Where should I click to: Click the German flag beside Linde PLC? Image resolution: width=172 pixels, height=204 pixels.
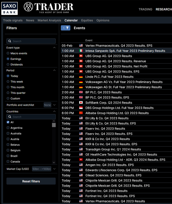pyautogui.click(x=81, y=77)
